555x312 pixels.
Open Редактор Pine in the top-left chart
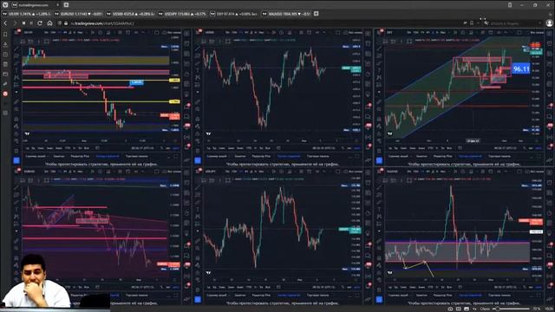point(80,156)
